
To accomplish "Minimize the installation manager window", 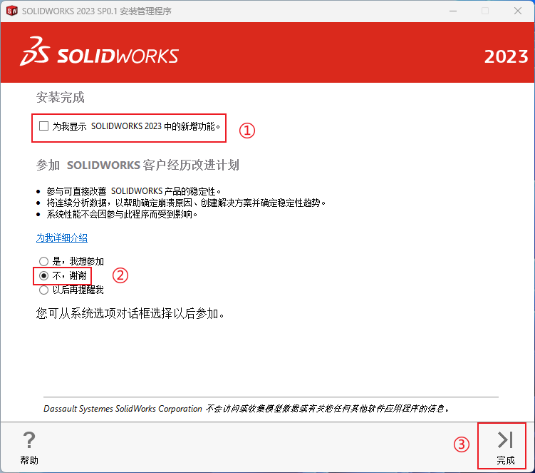I will point(453,11).
